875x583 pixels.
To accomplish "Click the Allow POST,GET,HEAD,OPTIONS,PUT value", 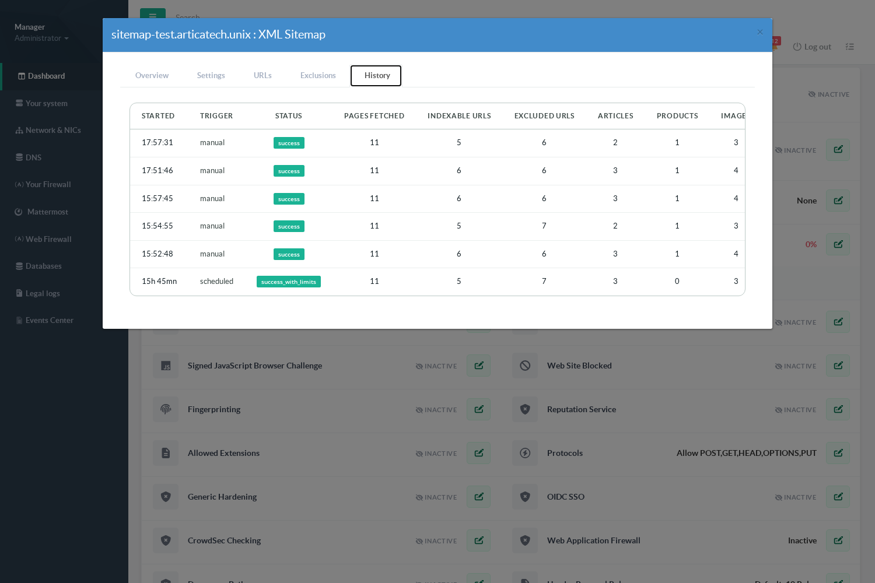I will pos(747,453).
